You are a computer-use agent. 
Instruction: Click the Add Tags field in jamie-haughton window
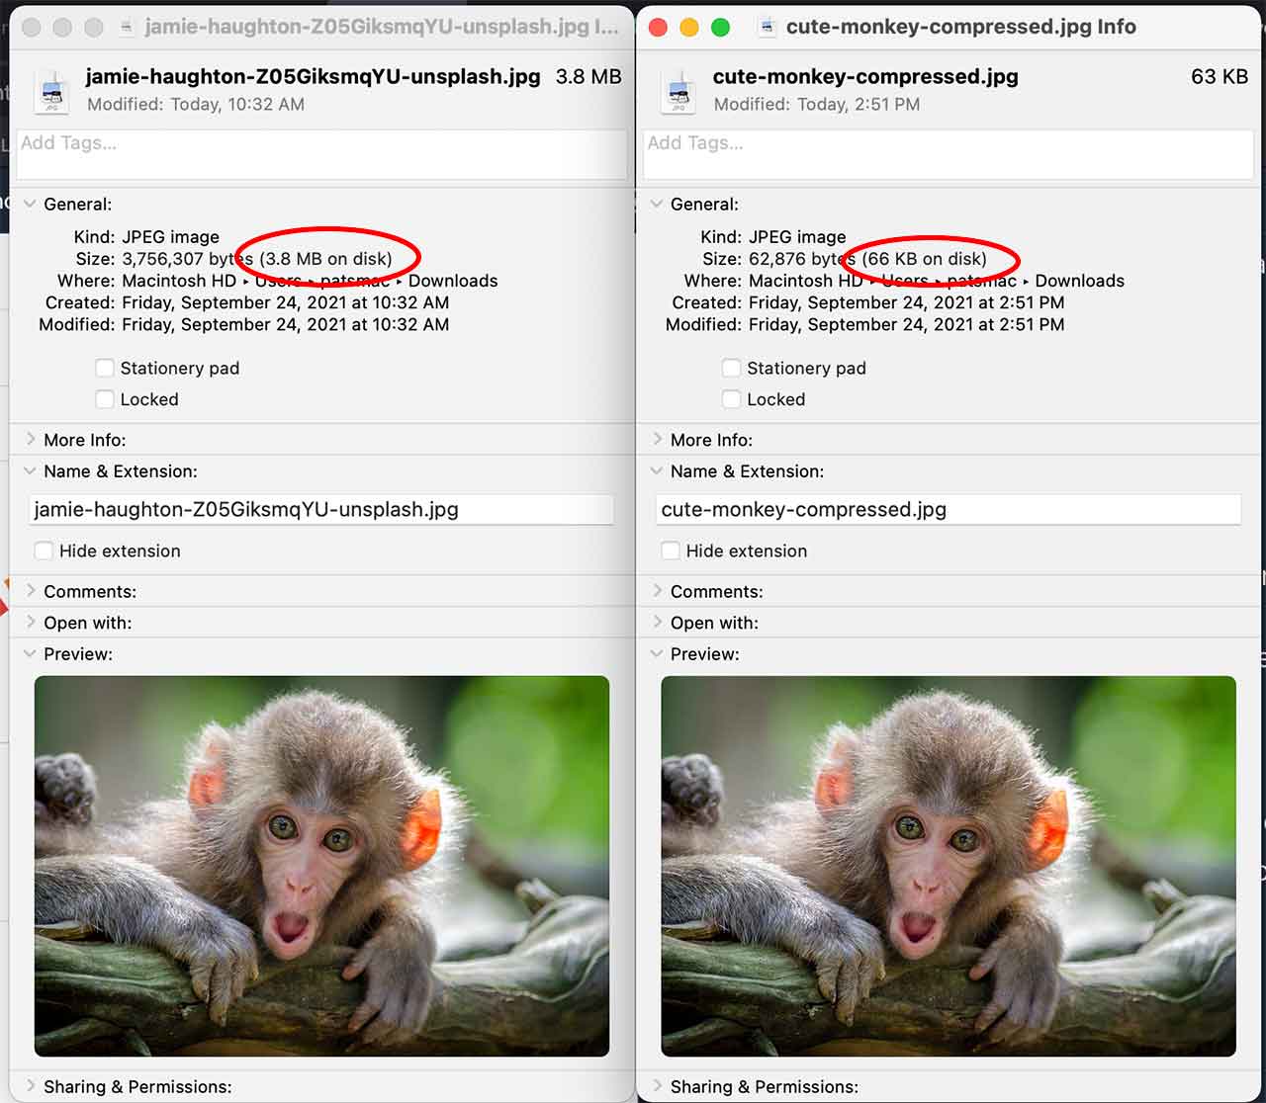point(322,154)
